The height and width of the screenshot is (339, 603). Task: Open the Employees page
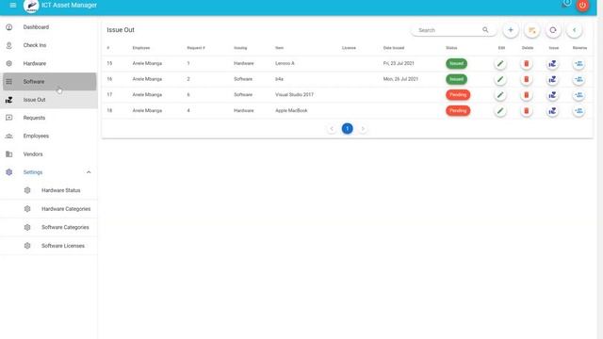pos(49,136)
